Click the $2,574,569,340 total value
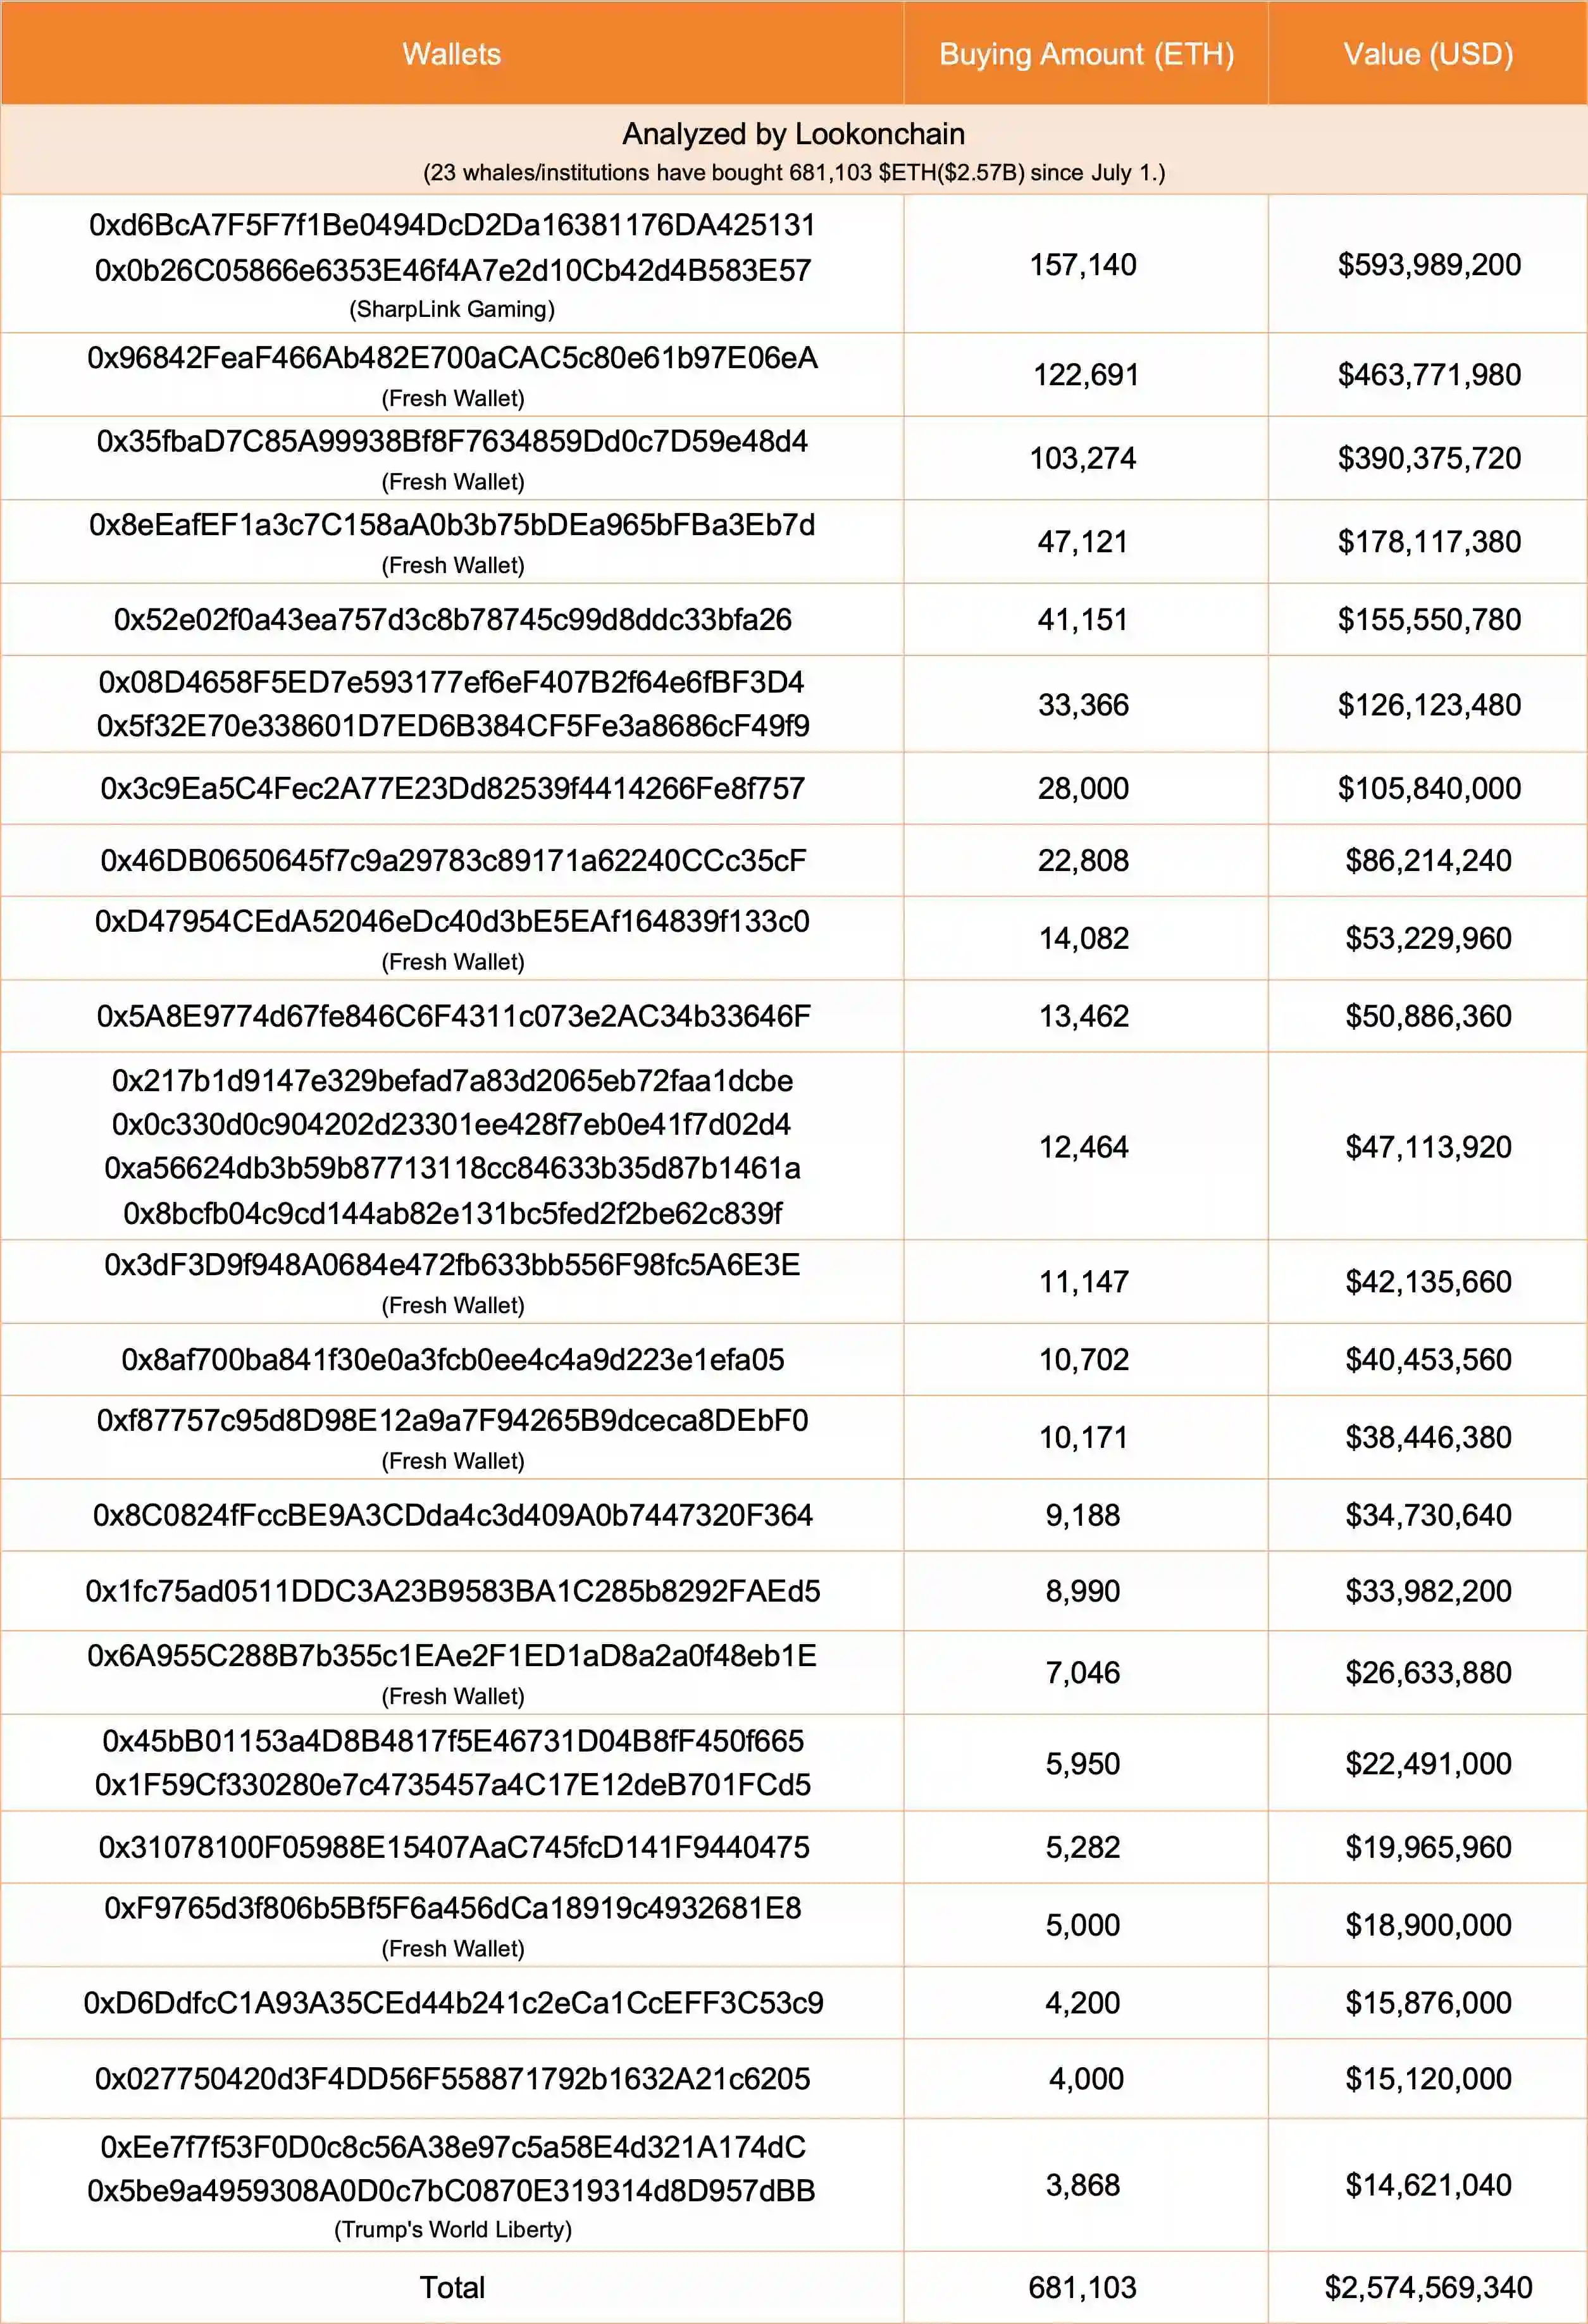Viewport: 1588px width, 2324px height. tap(1428, 2287)
